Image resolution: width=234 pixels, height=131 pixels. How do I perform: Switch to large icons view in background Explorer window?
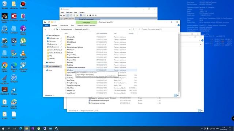(x=202, y=111)
